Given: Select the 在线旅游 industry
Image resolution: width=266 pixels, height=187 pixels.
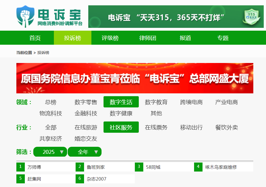Looking at the screenshot, I should 86,127.
